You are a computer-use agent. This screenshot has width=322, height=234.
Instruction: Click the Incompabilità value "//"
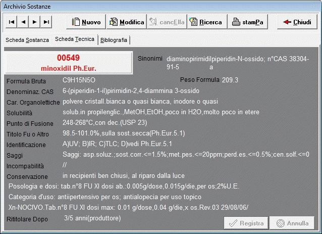pos(65,165)
